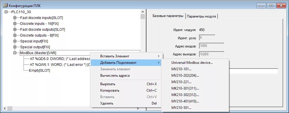
Task: Open the Вставить Элемент submenu
Action: point(126,56)
